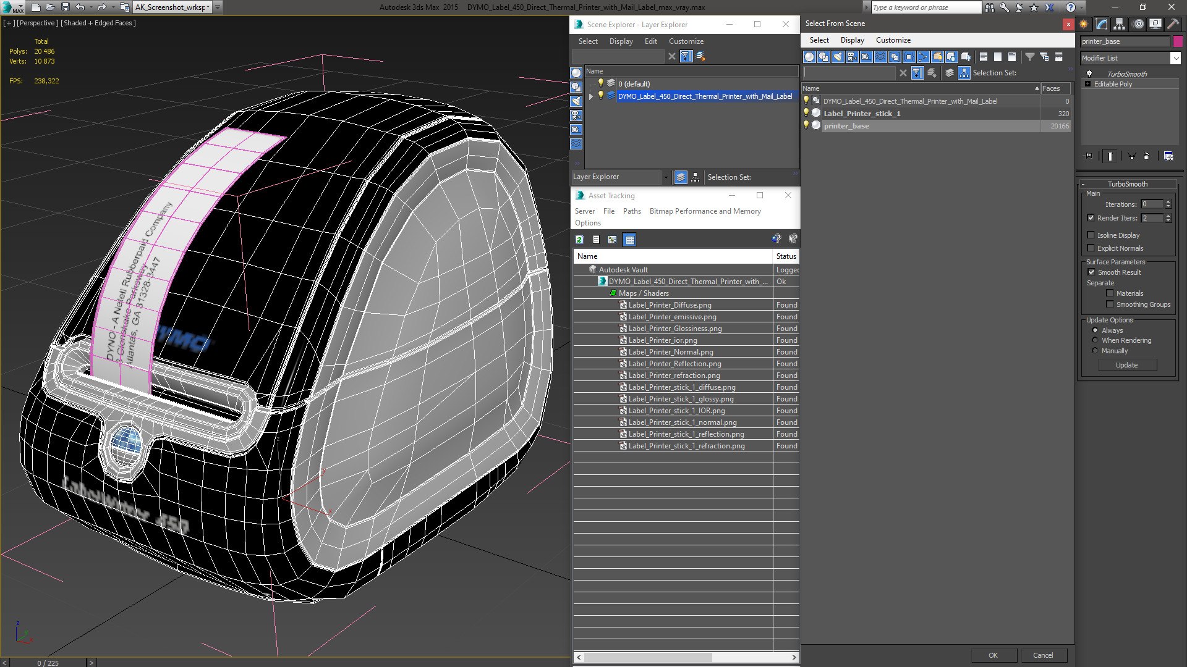Viewport: 1187px width, 667px height.
Task: Create a new scene file
Action: tap(36, 7)
